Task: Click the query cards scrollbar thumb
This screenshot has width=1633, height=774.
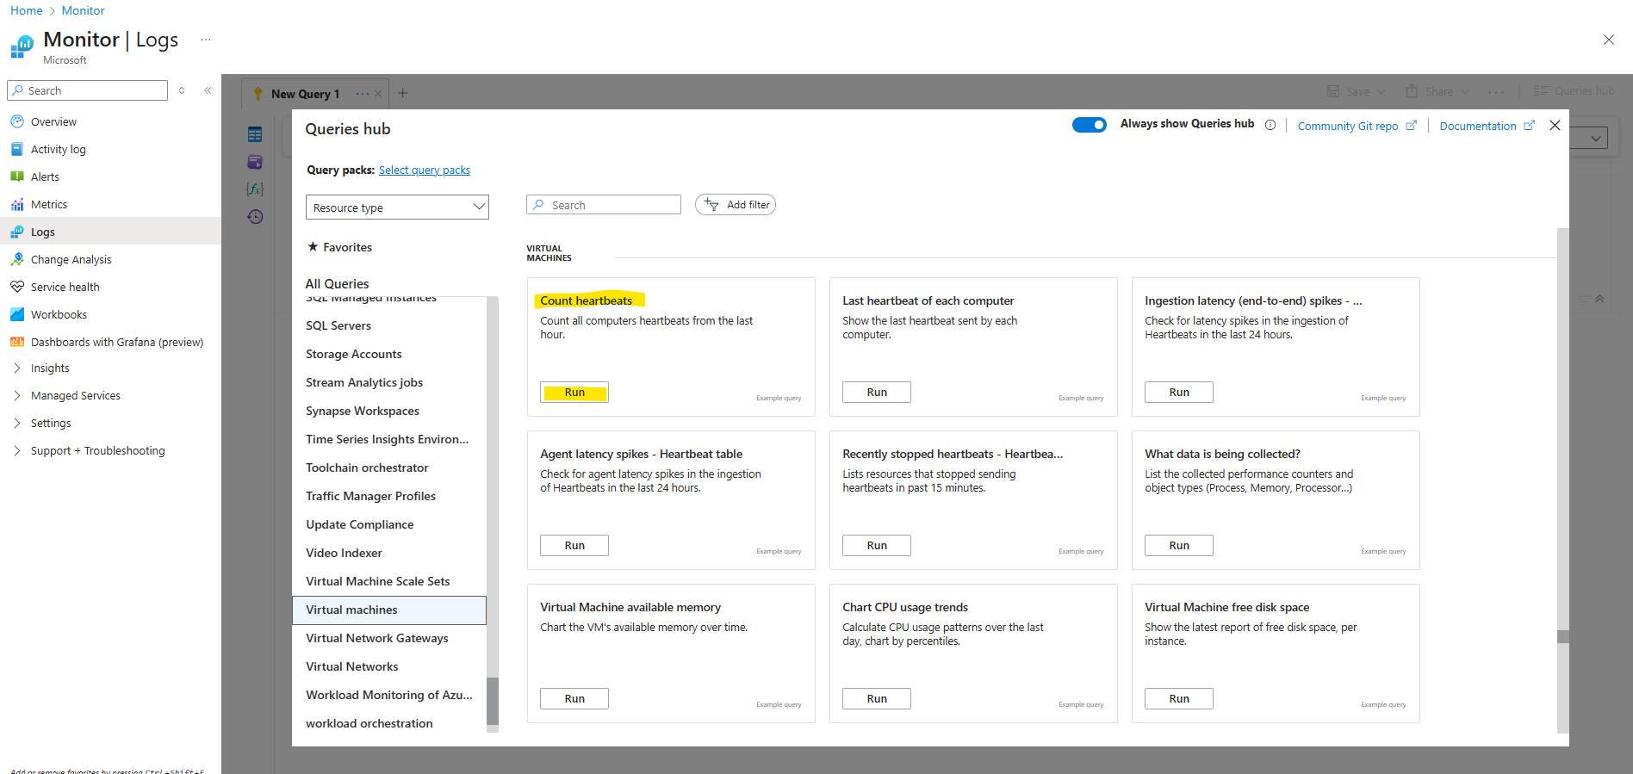Action: (x=1563, y=637)
